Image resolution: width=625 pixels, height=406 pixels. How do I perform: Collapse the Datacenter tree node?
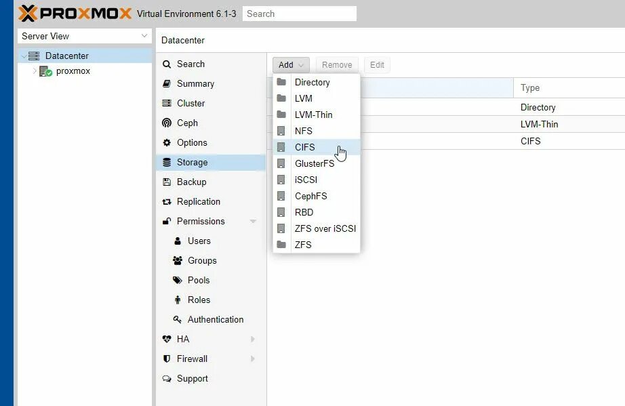coord(24,56)
